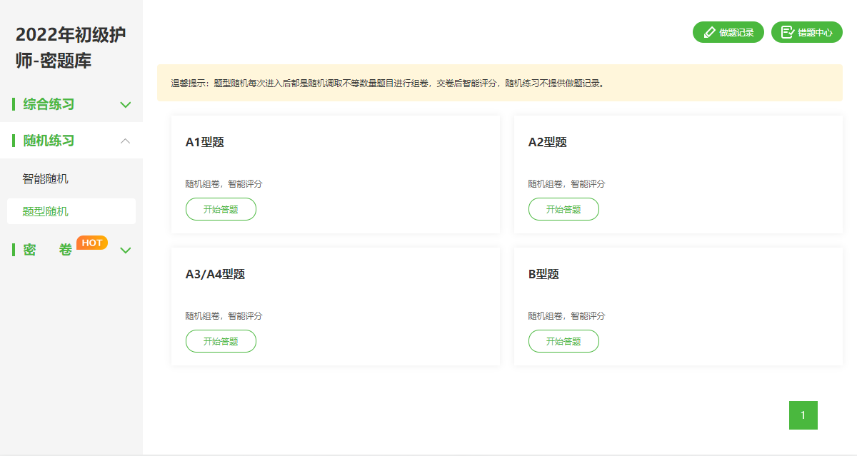Click the pencil icon in 做题记录
Screen dimensions: 857x456
[x=709, y=32]
